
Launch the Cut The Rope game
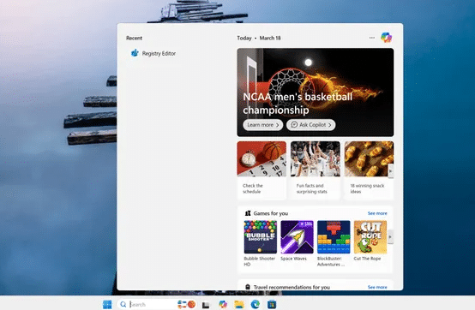coord(370,241)
